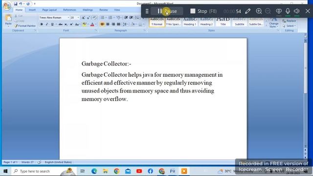
Task: Open underline style dropdown arrow
Action: coord(56,24)
